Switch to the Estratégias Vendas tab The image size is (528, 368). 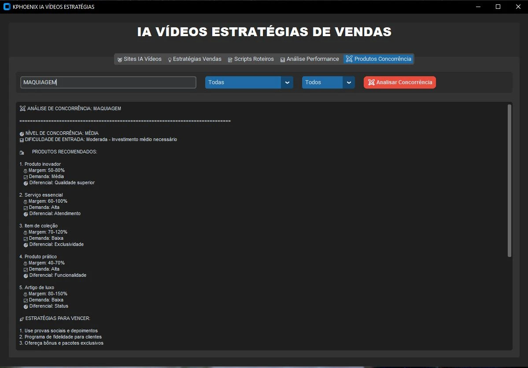coord(197,59)
